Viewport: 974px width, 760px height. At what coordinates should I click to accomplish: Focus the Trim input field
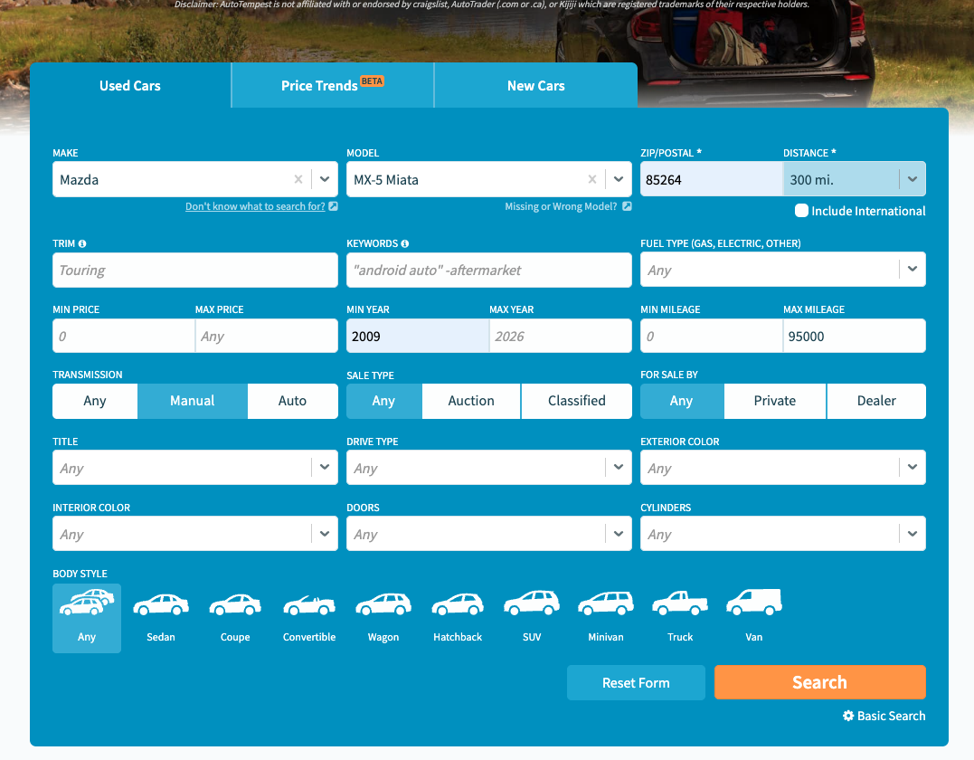tap(195, 270)
